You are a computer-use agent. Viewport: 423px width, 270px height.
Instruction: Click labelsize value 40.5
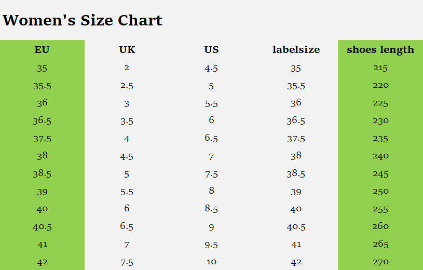tap(296, 227)
